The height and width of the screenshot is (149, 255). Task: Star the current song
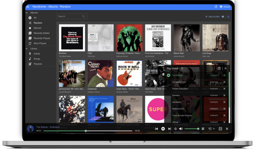[175, 129]
